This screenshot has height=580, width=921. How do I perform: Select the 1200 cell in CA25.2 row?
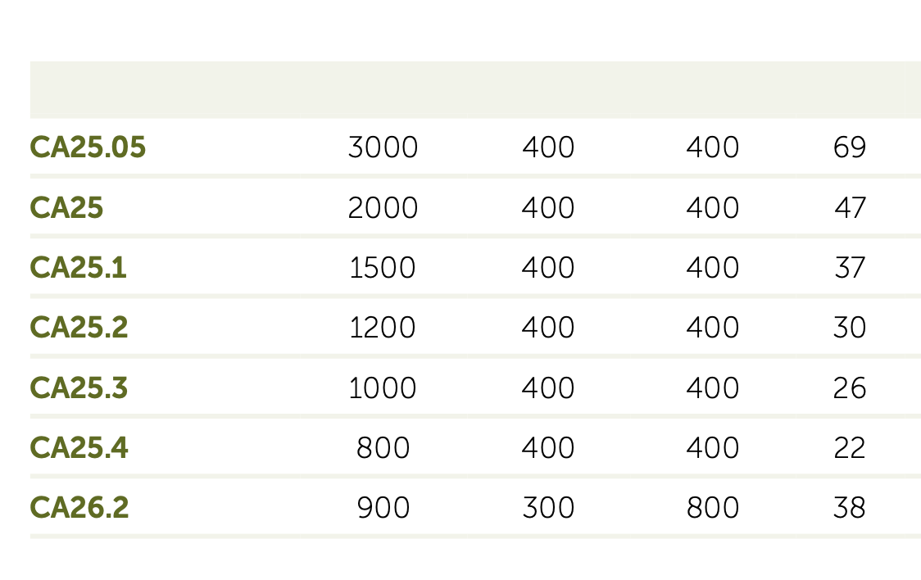point(383,328)
